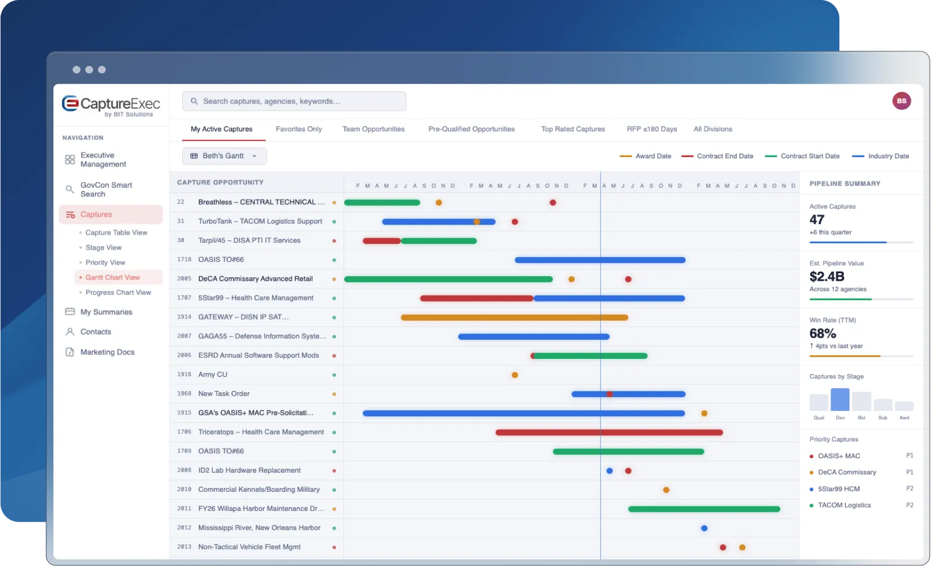Click the 47 active captures value
The width and height of the screenshot is (937, 575).
point(817,220)
